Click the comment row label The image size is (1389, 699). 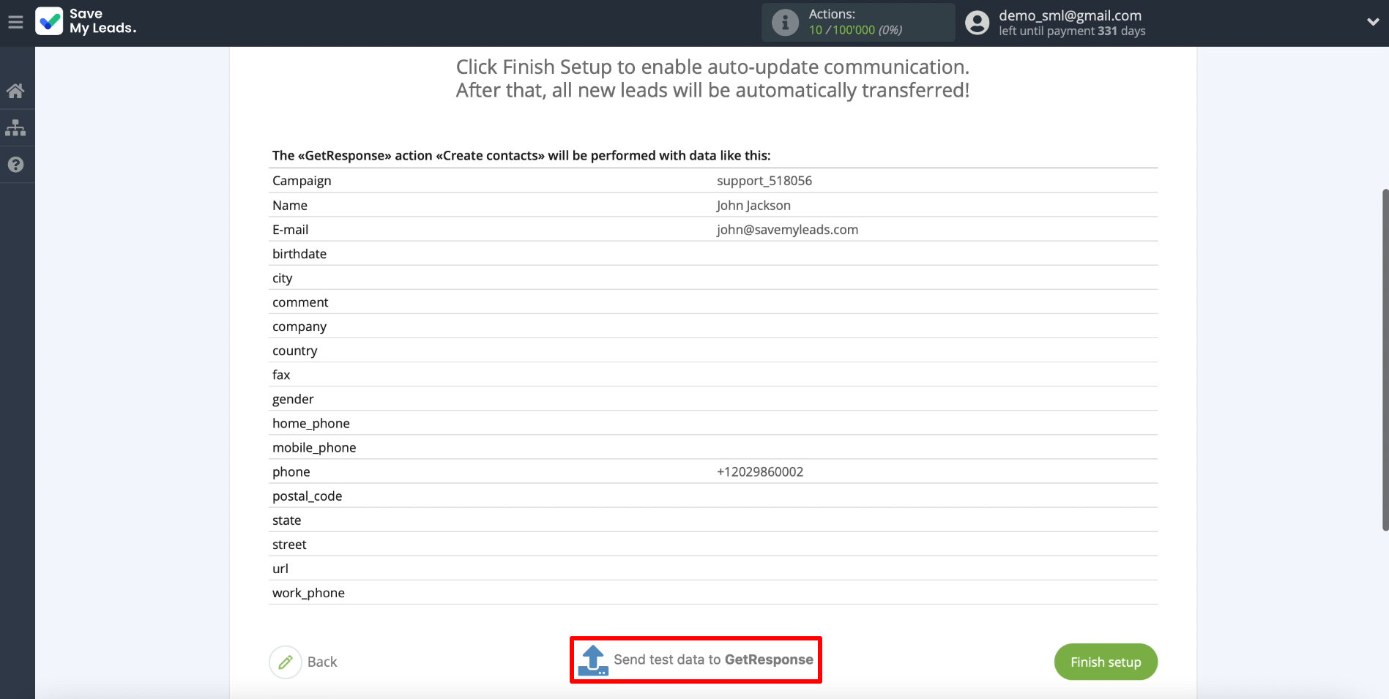click(x=300, y=302)
